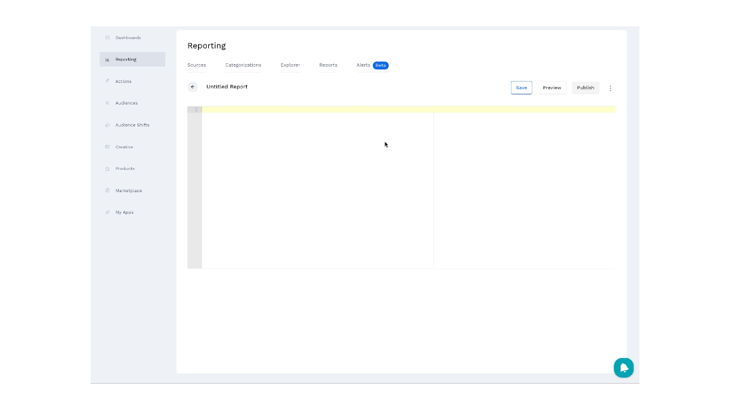
Task: Preview the current report
Action: [552, 88]
